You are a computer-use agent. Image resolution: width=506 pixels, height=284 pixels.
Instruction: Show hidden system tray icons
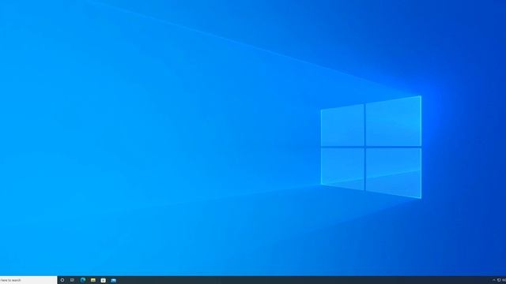pyautogui.click(x=493, y=280)
